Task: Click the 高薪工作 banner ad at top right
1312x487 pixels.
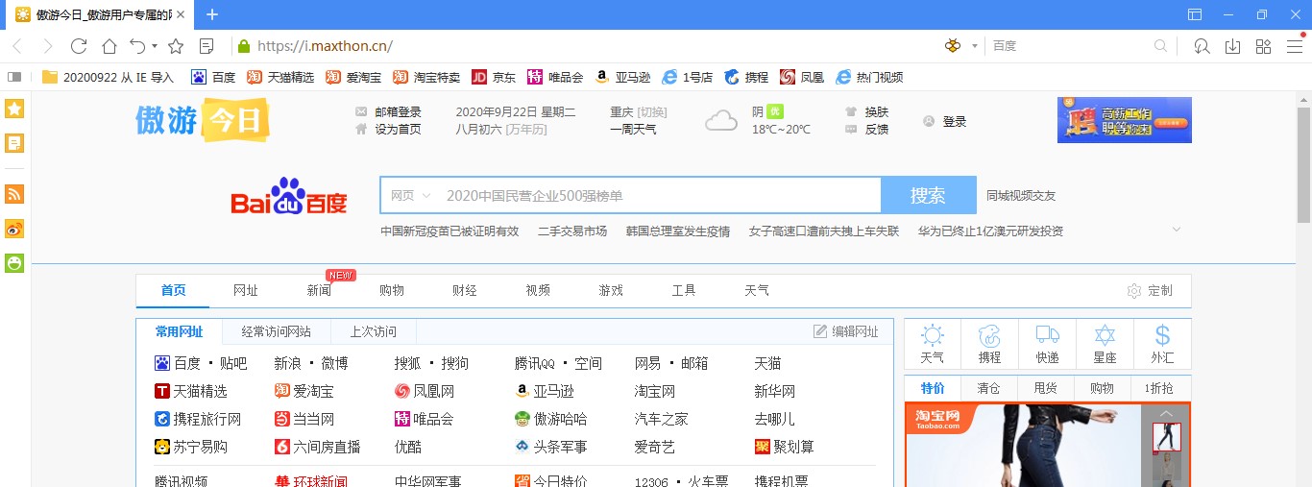Action: coord(1124,120)
